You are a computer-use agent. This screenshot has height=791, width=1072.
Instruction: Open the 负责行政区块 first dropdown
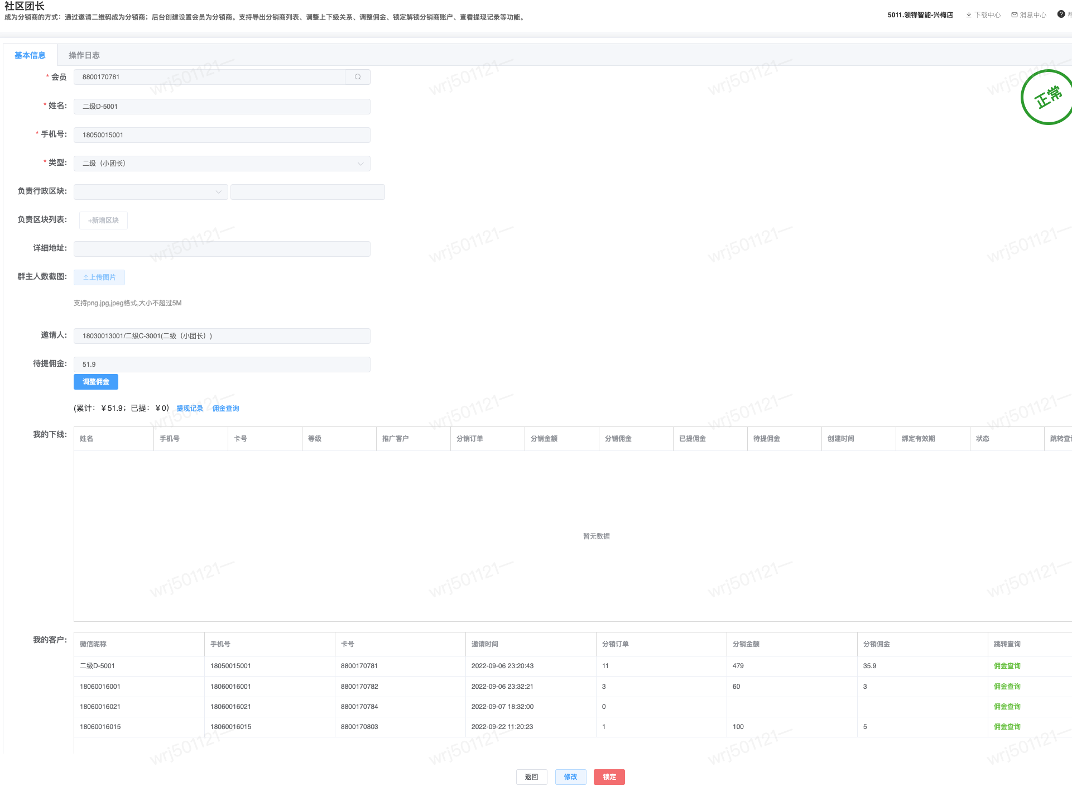click(151, 192)
